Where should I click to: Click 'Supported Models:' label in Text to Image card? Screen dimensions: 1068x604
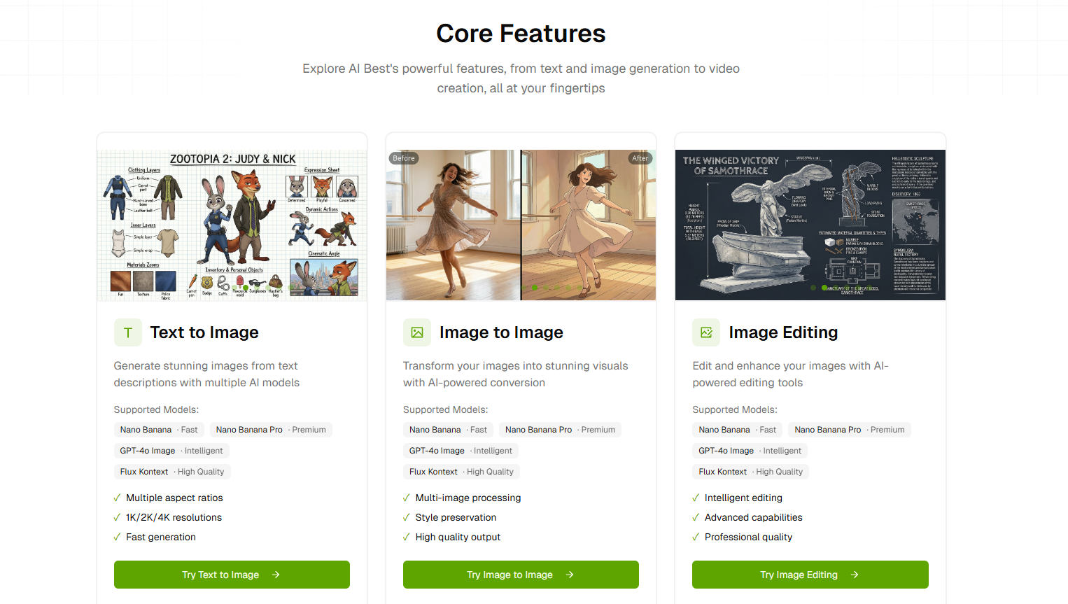click(156, 409)
